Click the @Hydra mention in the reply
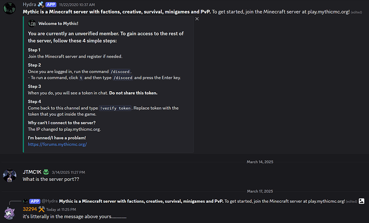Screen dimensions: 369x223 pyautogui.click(x=49, y=201)
